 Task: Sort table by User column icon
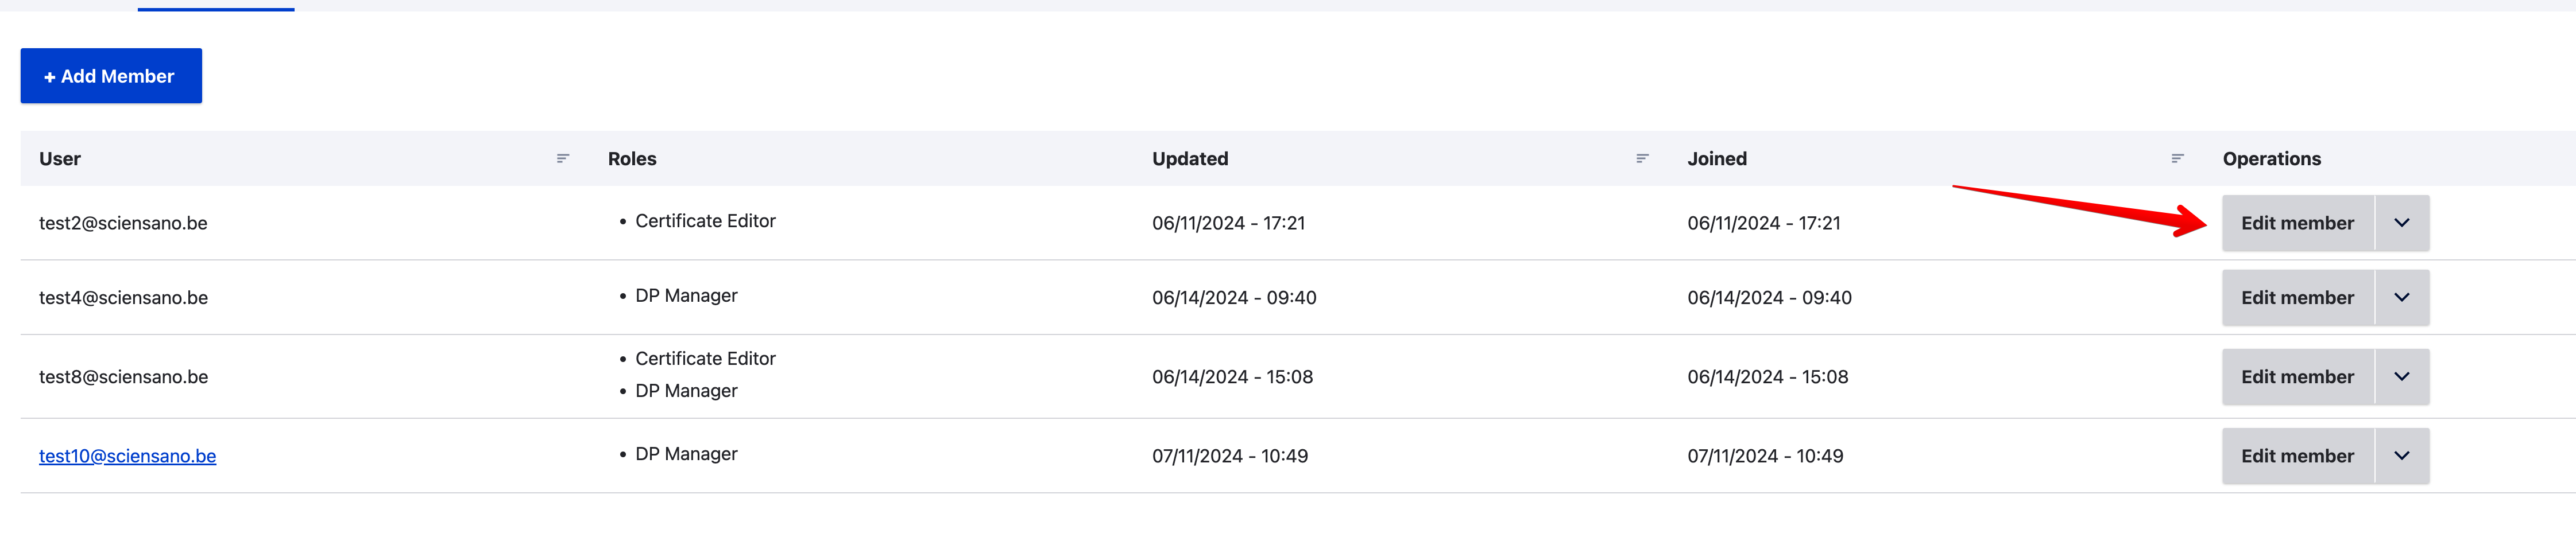(x=563, y=158)
